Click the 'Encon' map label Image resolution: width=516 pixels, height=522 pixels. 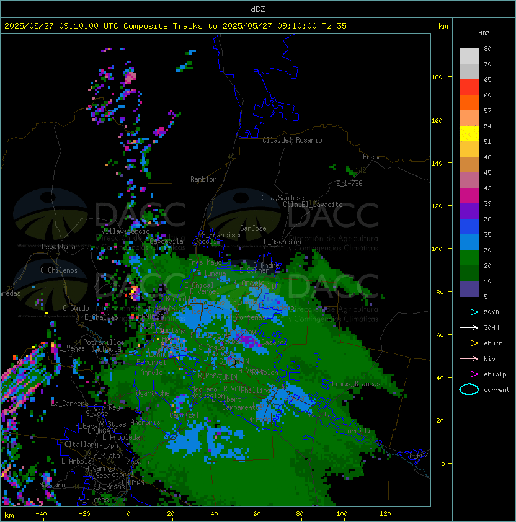click(x=372, y=157)
